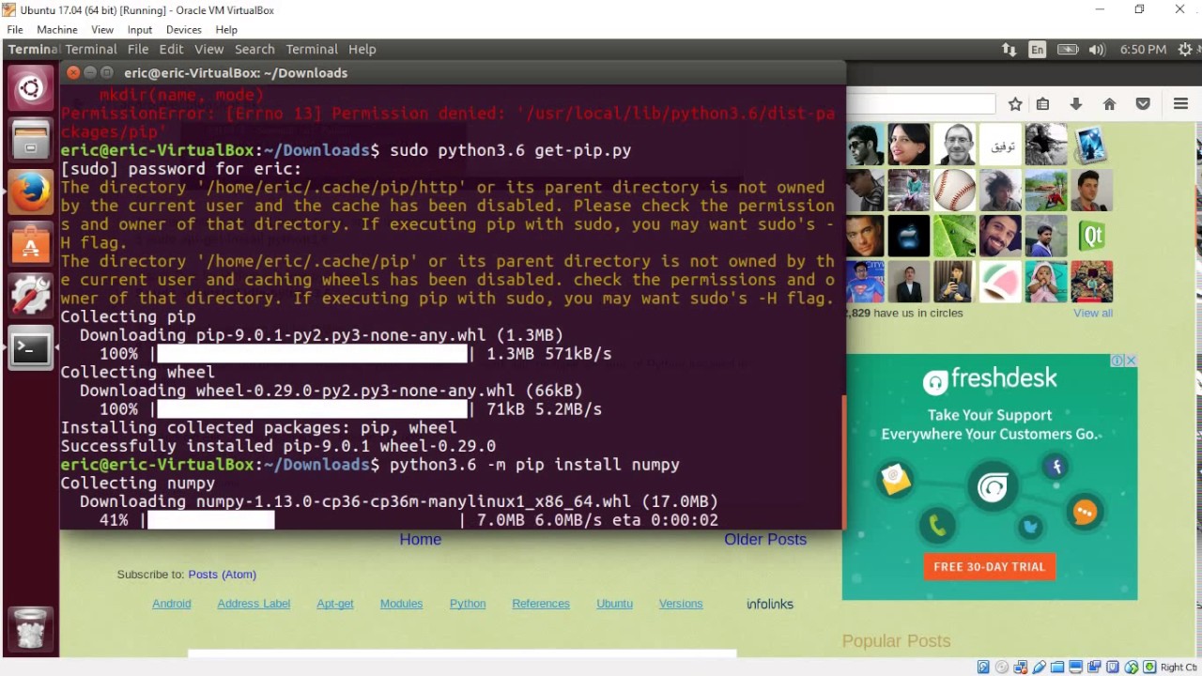The height and width of the screenshot is (676, 1202).
Task: Open VirtualBox Machine menu
Action: (x=57, y=30)
